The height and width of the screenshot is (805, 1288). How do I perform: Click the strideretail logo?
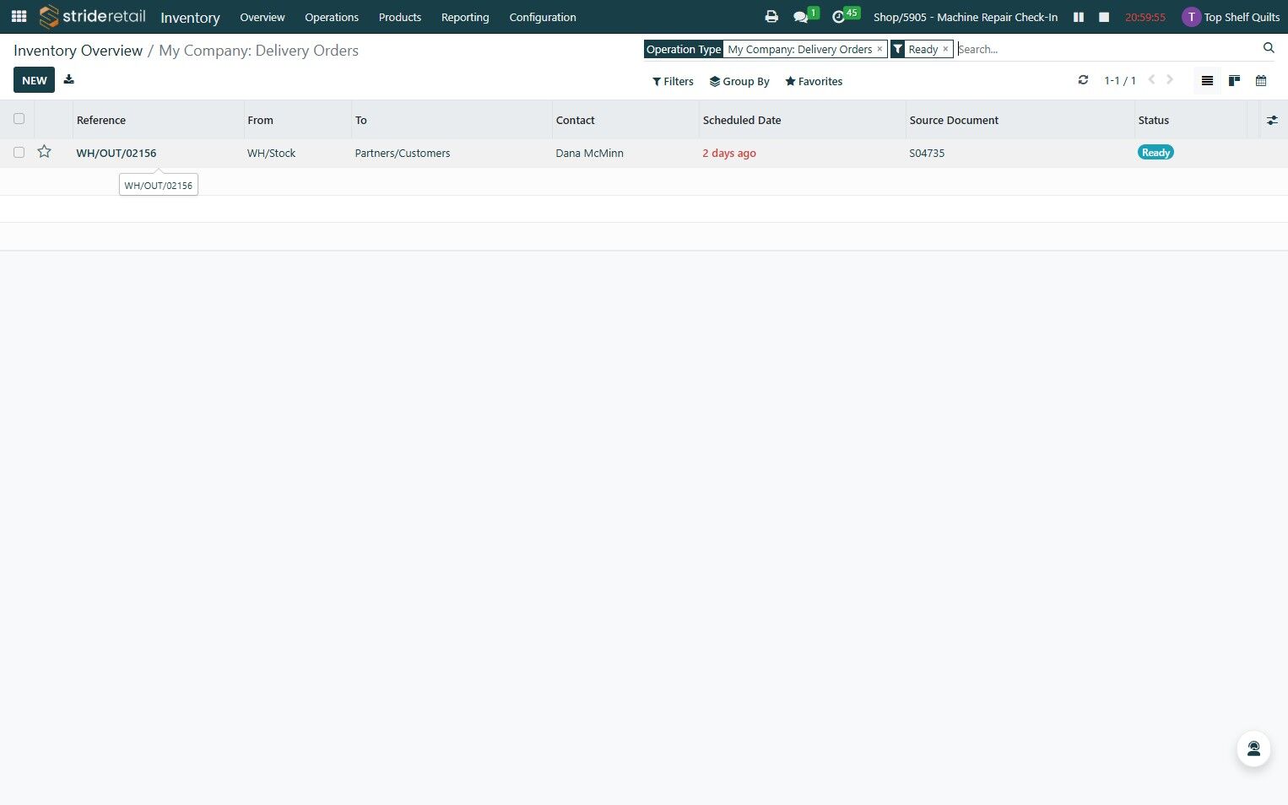[x=93, y=17]
